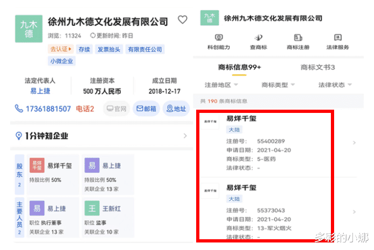Click 商标类型: 5-医药 text
Image resolution: width=374 pixels, height=250 pixels.
tap(251, 159)
